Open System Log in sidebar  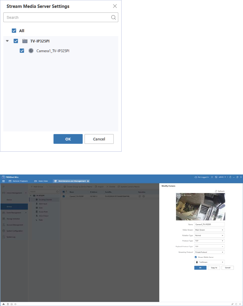(x=14, y=237)
